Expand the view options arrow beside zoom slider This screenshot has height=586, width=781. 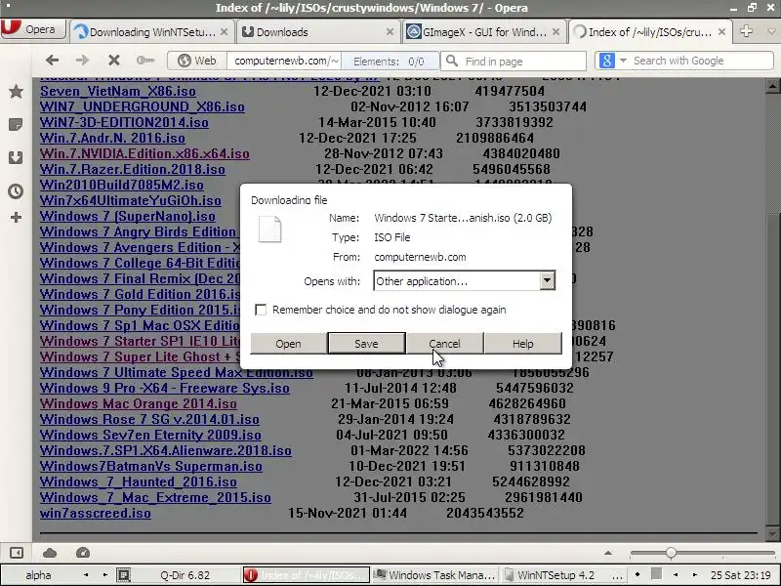point(608,553)
